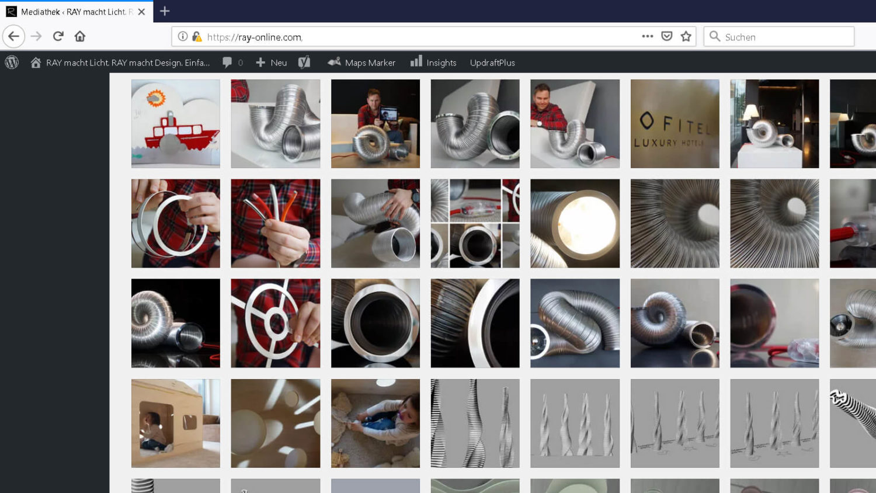
Task: Open the Neu (new content) menu
Action: click(x=272, y=63)
